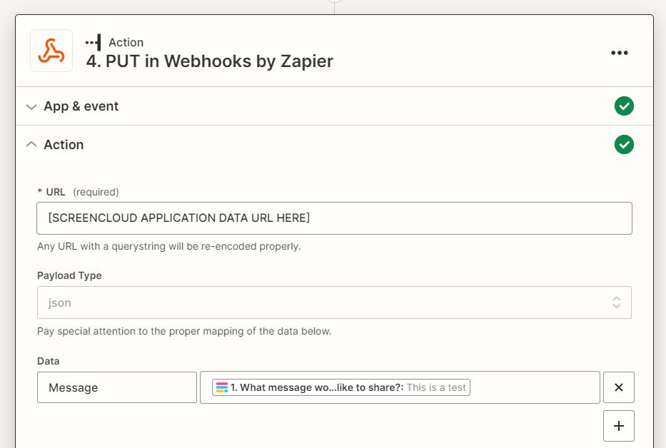Open the three-dot options menu
The height and width of the screenshot is (448, 666).
619,52
